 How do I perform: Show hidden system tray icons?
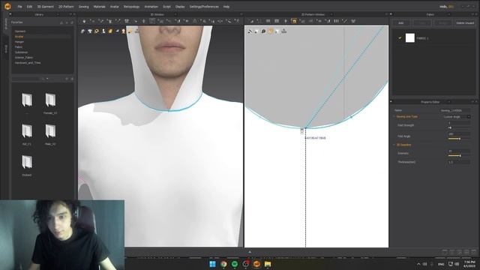click(x=418, y=264)
